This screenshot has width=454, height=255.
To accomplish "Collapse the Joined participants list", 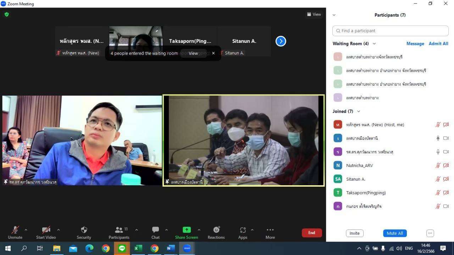I will 359,111.
